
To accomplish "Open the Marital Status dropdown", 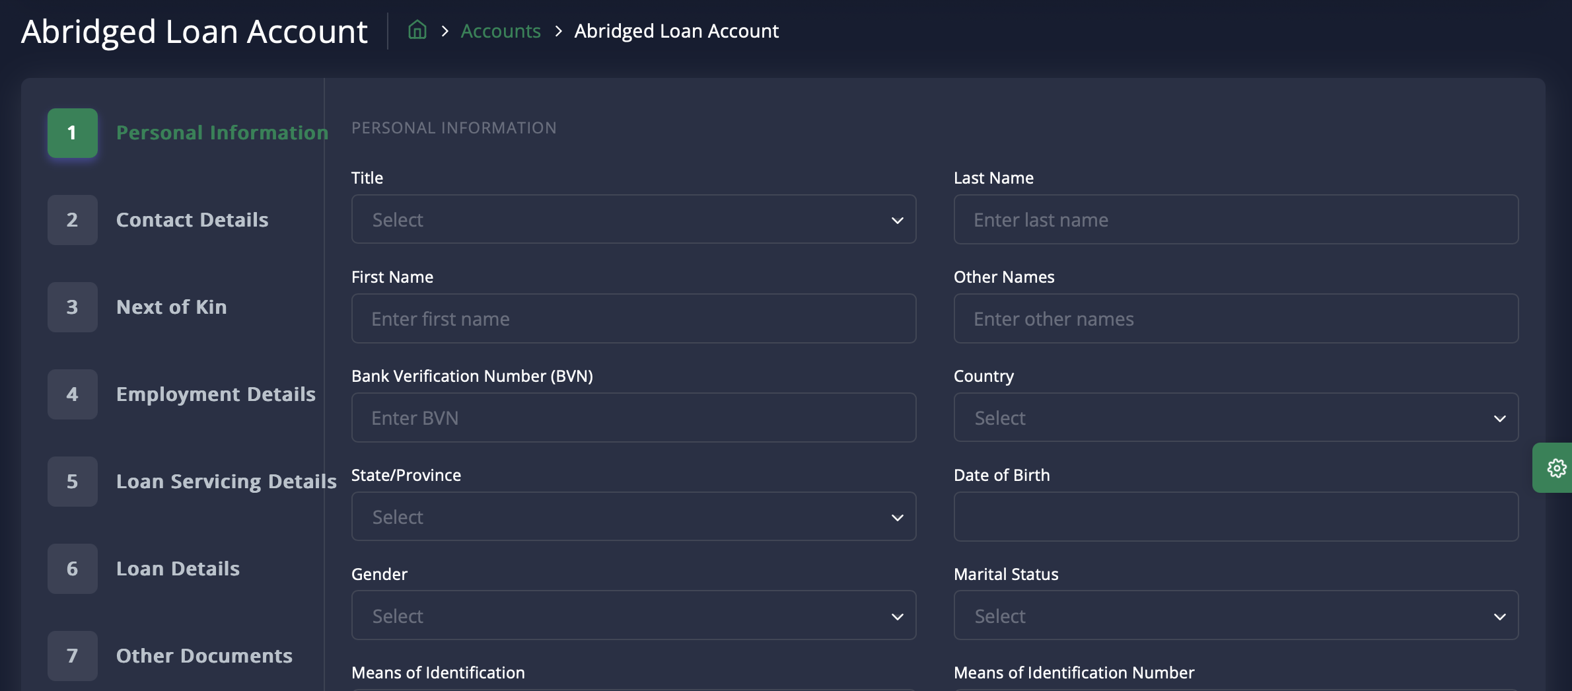I will [1235, 616].
